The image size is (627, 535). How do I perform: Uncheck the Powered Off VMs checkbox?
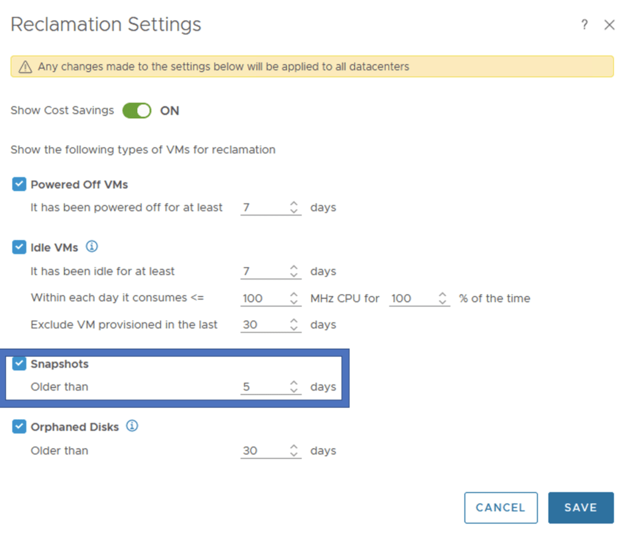(x=20, y=184)
